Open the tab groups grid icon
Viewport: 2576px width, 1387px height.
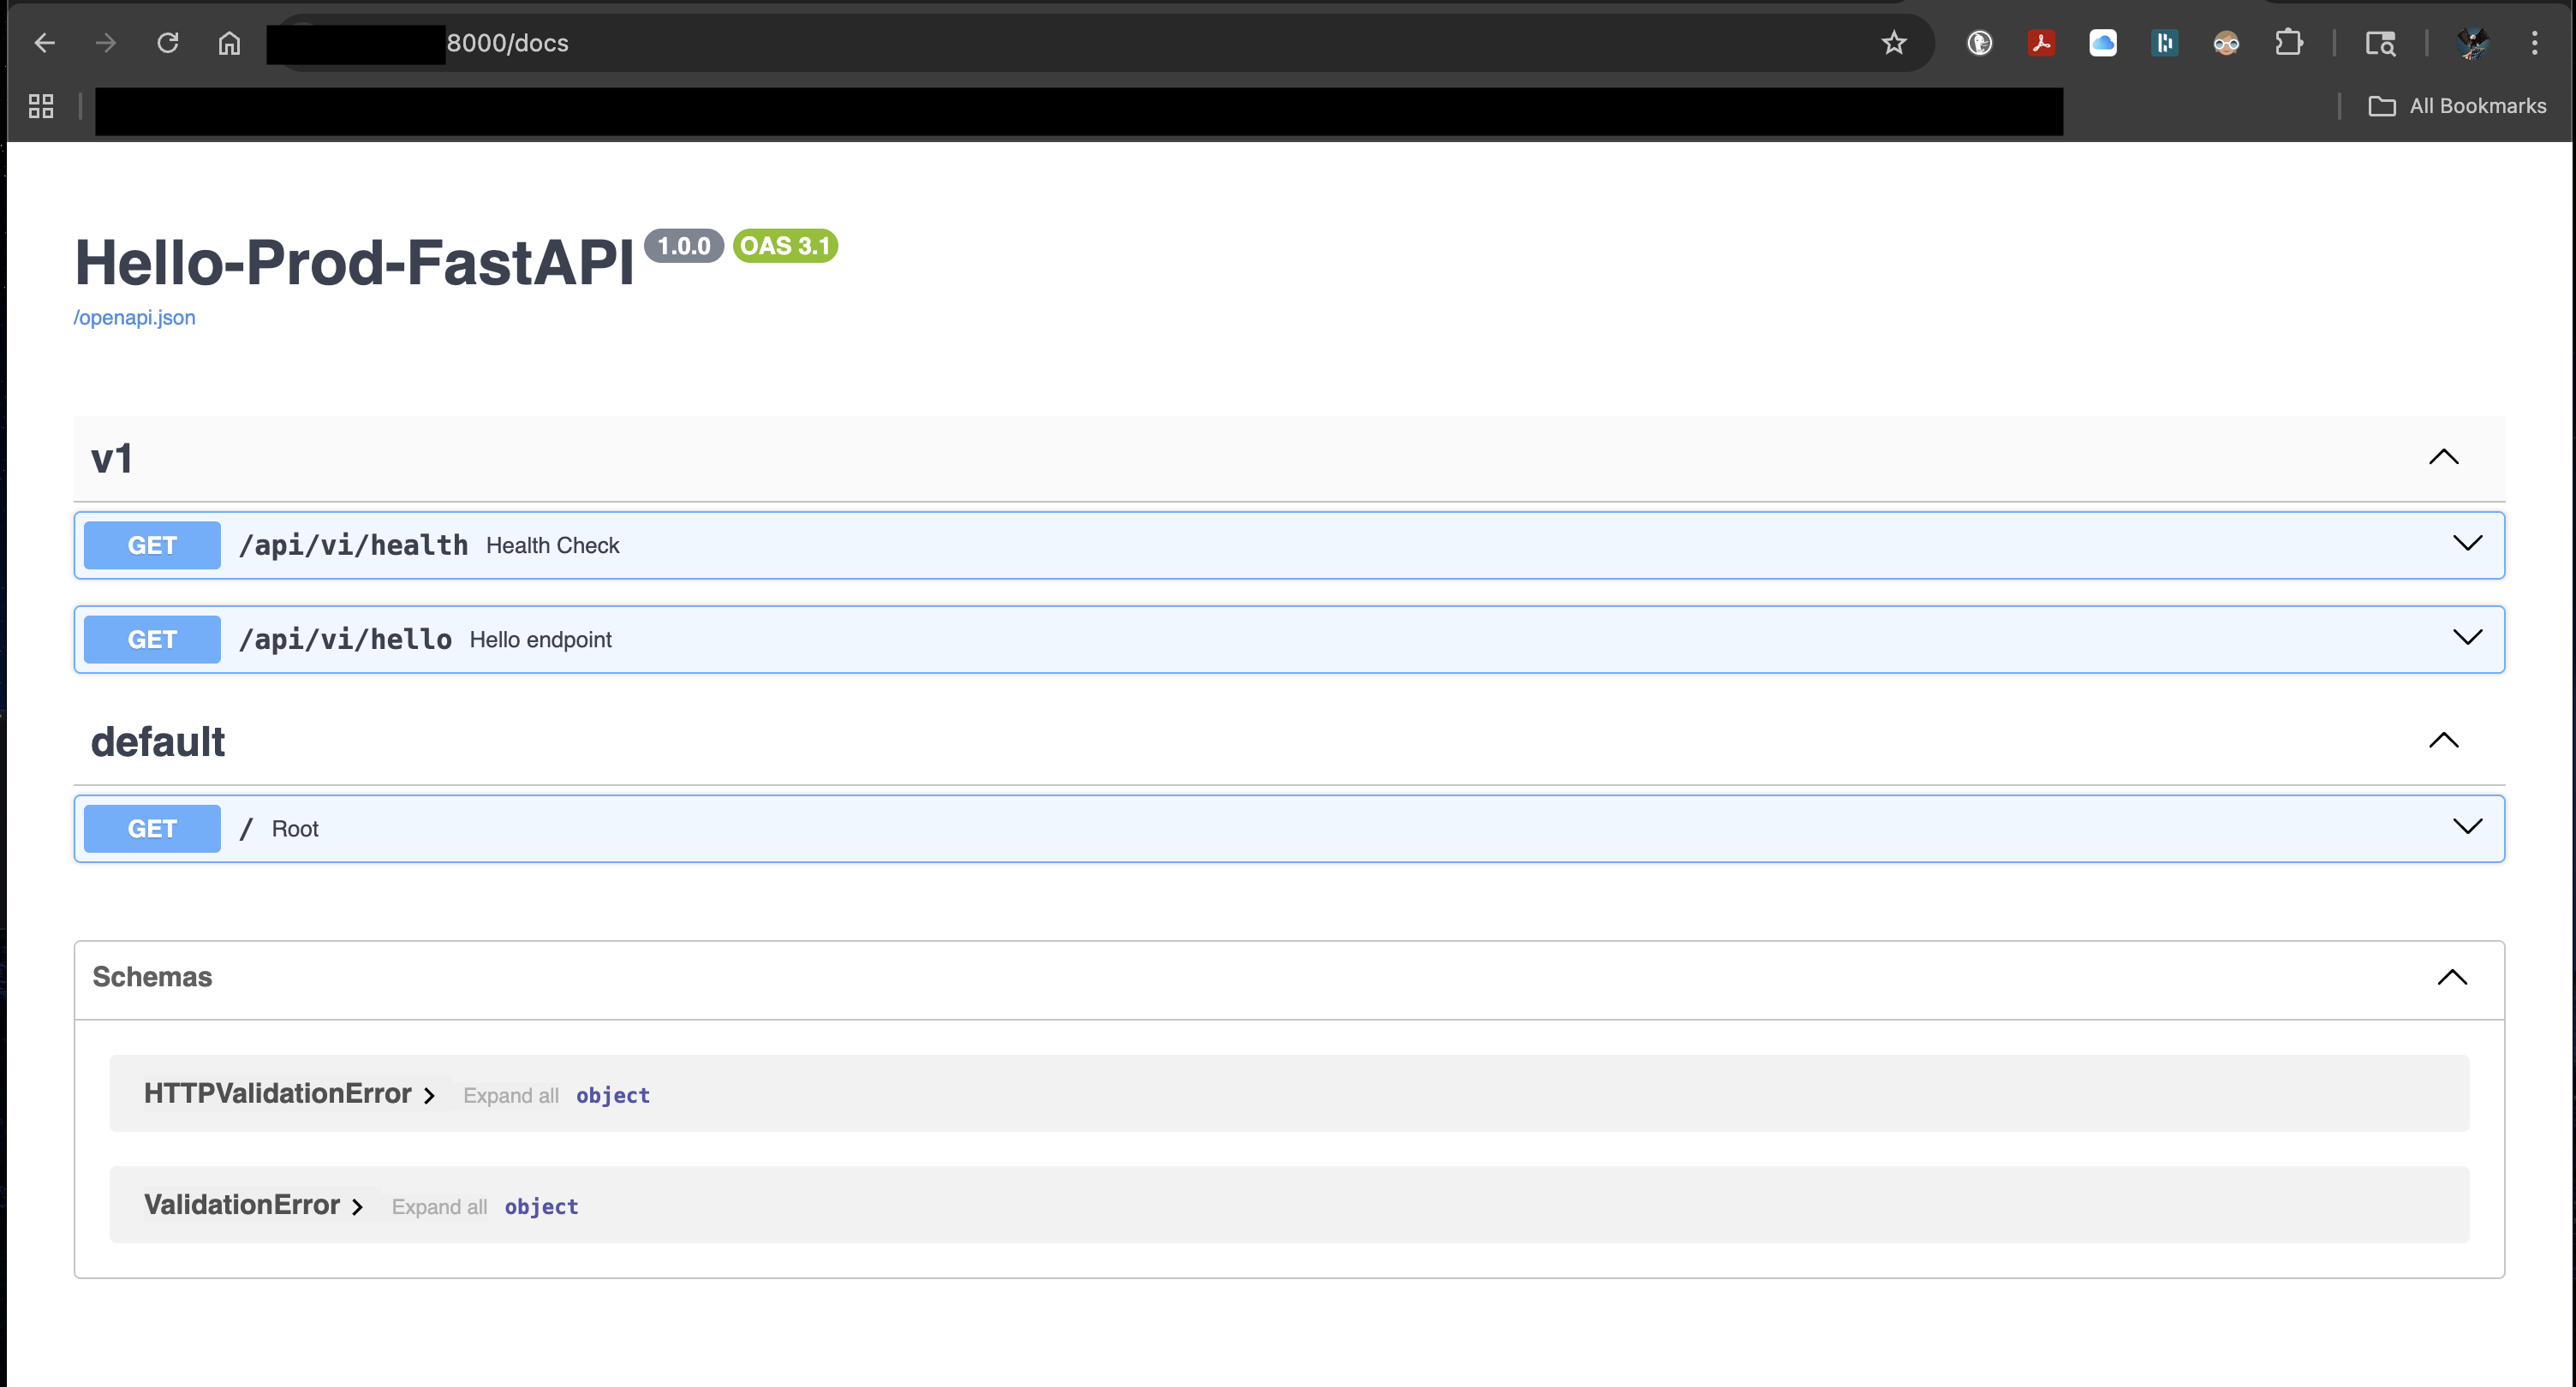[40, 105]
